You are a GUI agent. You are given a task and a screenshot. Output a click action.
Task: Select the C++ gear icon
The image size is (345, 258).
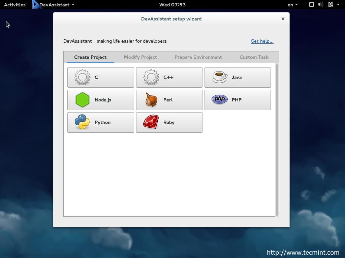[150, 77]
